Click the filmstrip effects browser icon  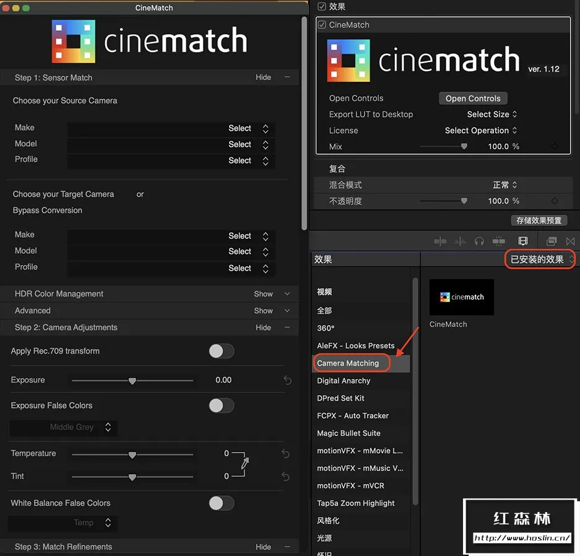(x=523, y=241)
